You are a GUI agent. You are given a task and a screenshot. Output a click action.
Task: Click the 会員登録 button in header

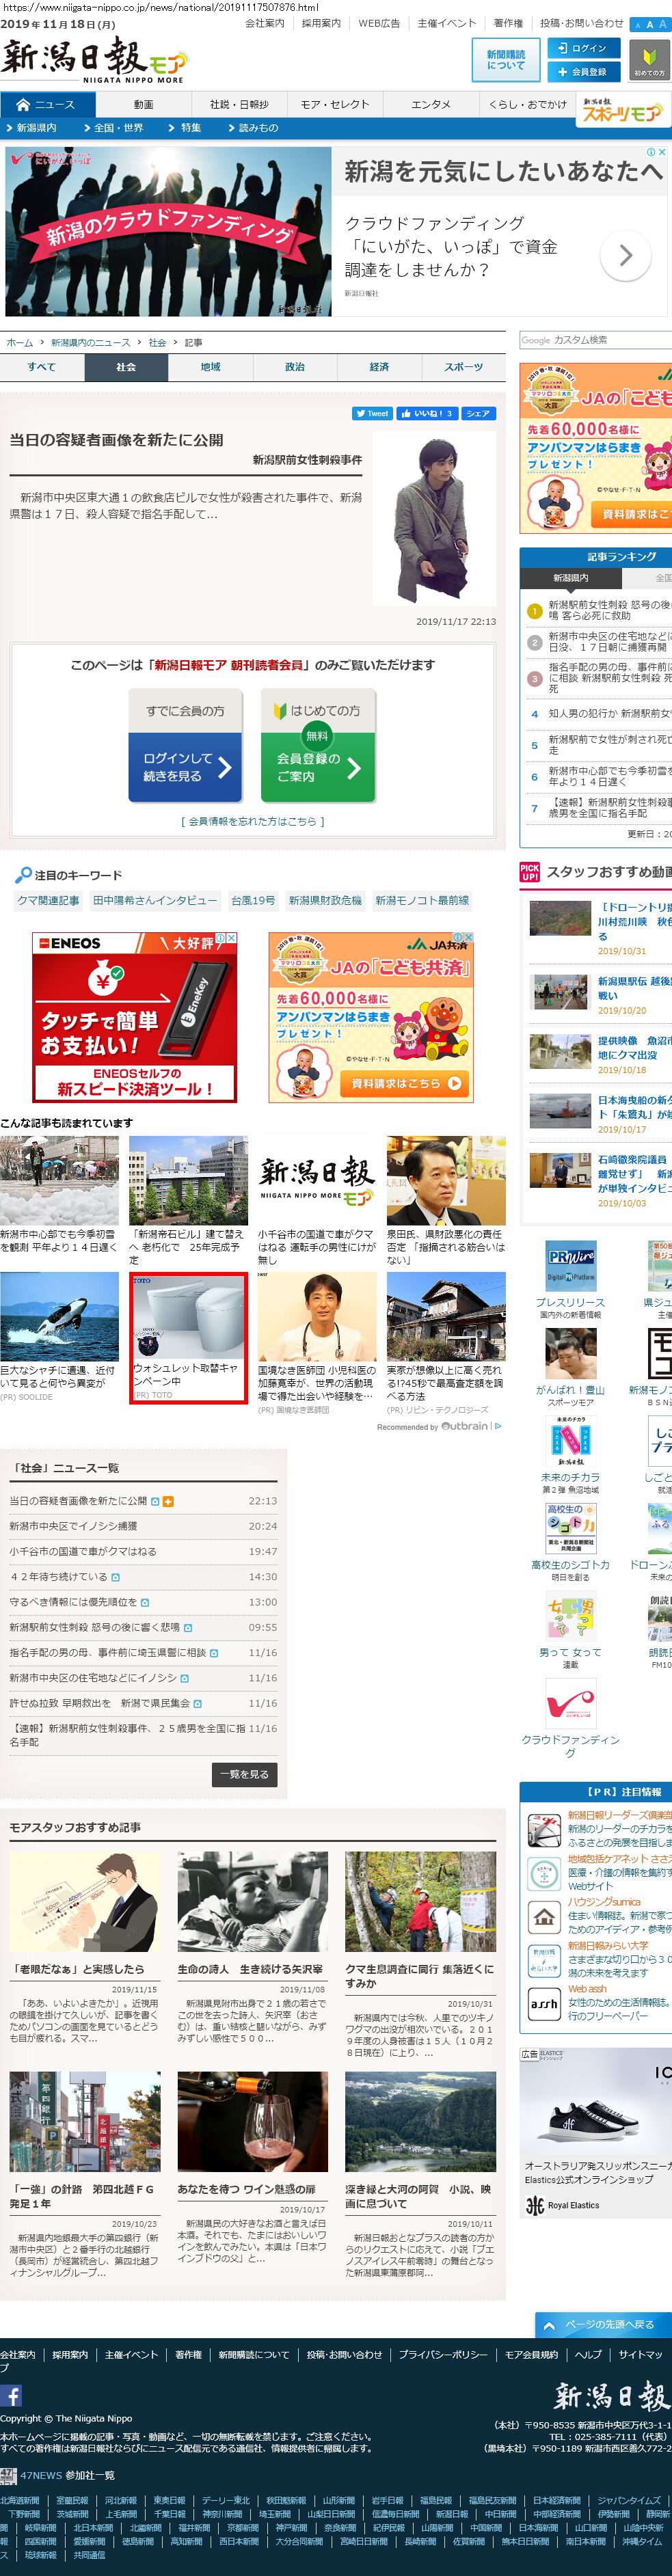tap(583, 72)
